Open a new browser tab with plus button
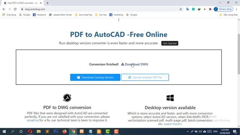Viewport: 240px width, 135px height. [48, 3]
